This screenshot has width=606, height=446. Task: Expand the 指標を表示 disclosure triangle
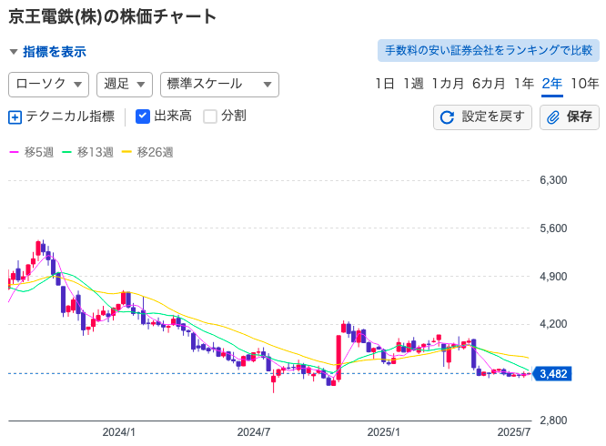pos(14,52)
